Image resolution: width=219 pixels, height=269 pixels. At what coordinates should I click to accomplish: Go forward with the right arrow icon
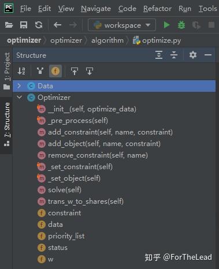tap(73, 25)
